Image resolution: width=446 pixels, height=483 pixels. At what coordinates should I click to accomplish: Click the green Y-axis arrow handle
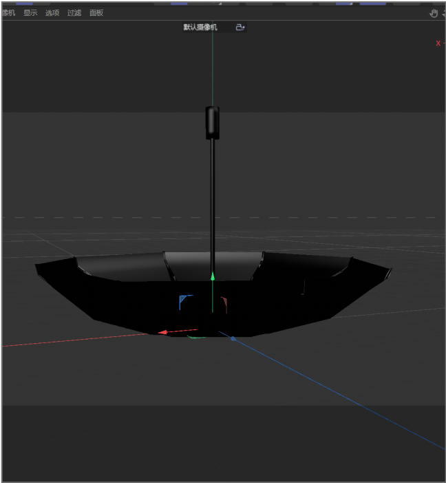[213, 276]
